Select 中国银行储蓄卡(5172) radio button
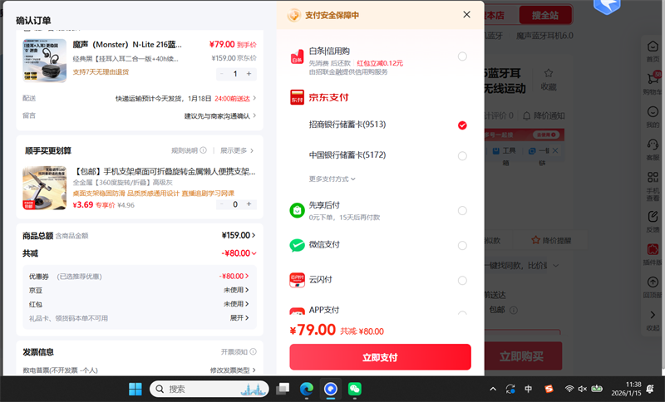 pyautogui.click(x=462, y=155)
